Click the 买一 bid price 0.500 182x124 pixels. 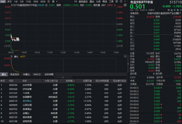157,36
